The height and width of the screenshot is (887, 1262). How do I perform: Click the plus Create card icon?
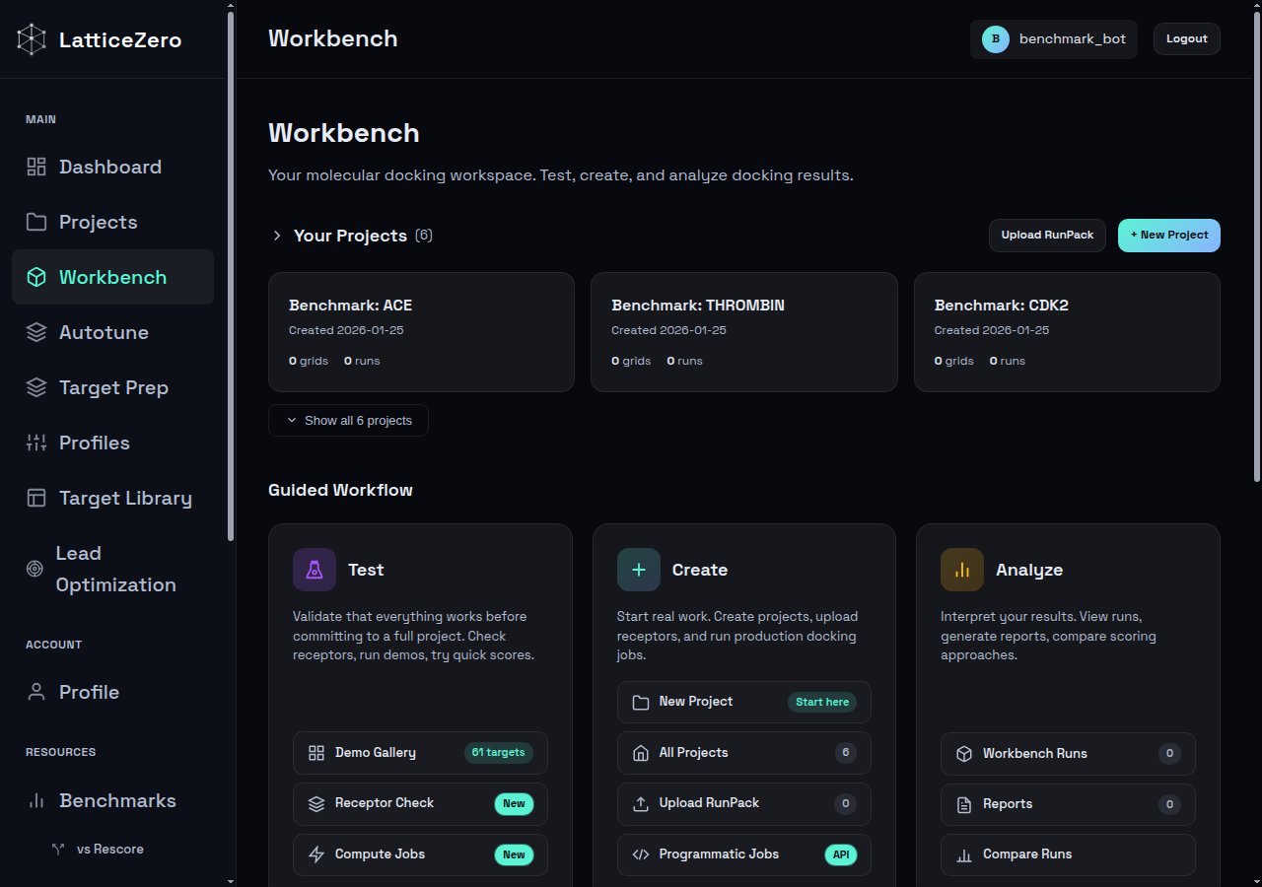click(639, 570)
